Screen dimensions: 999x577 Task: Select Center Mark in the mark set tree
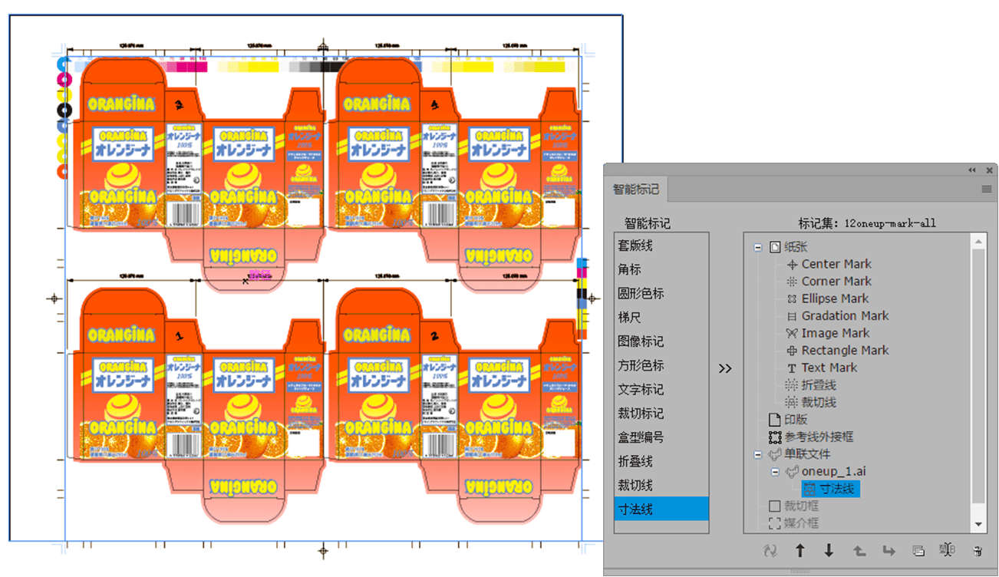click(836, 264)
